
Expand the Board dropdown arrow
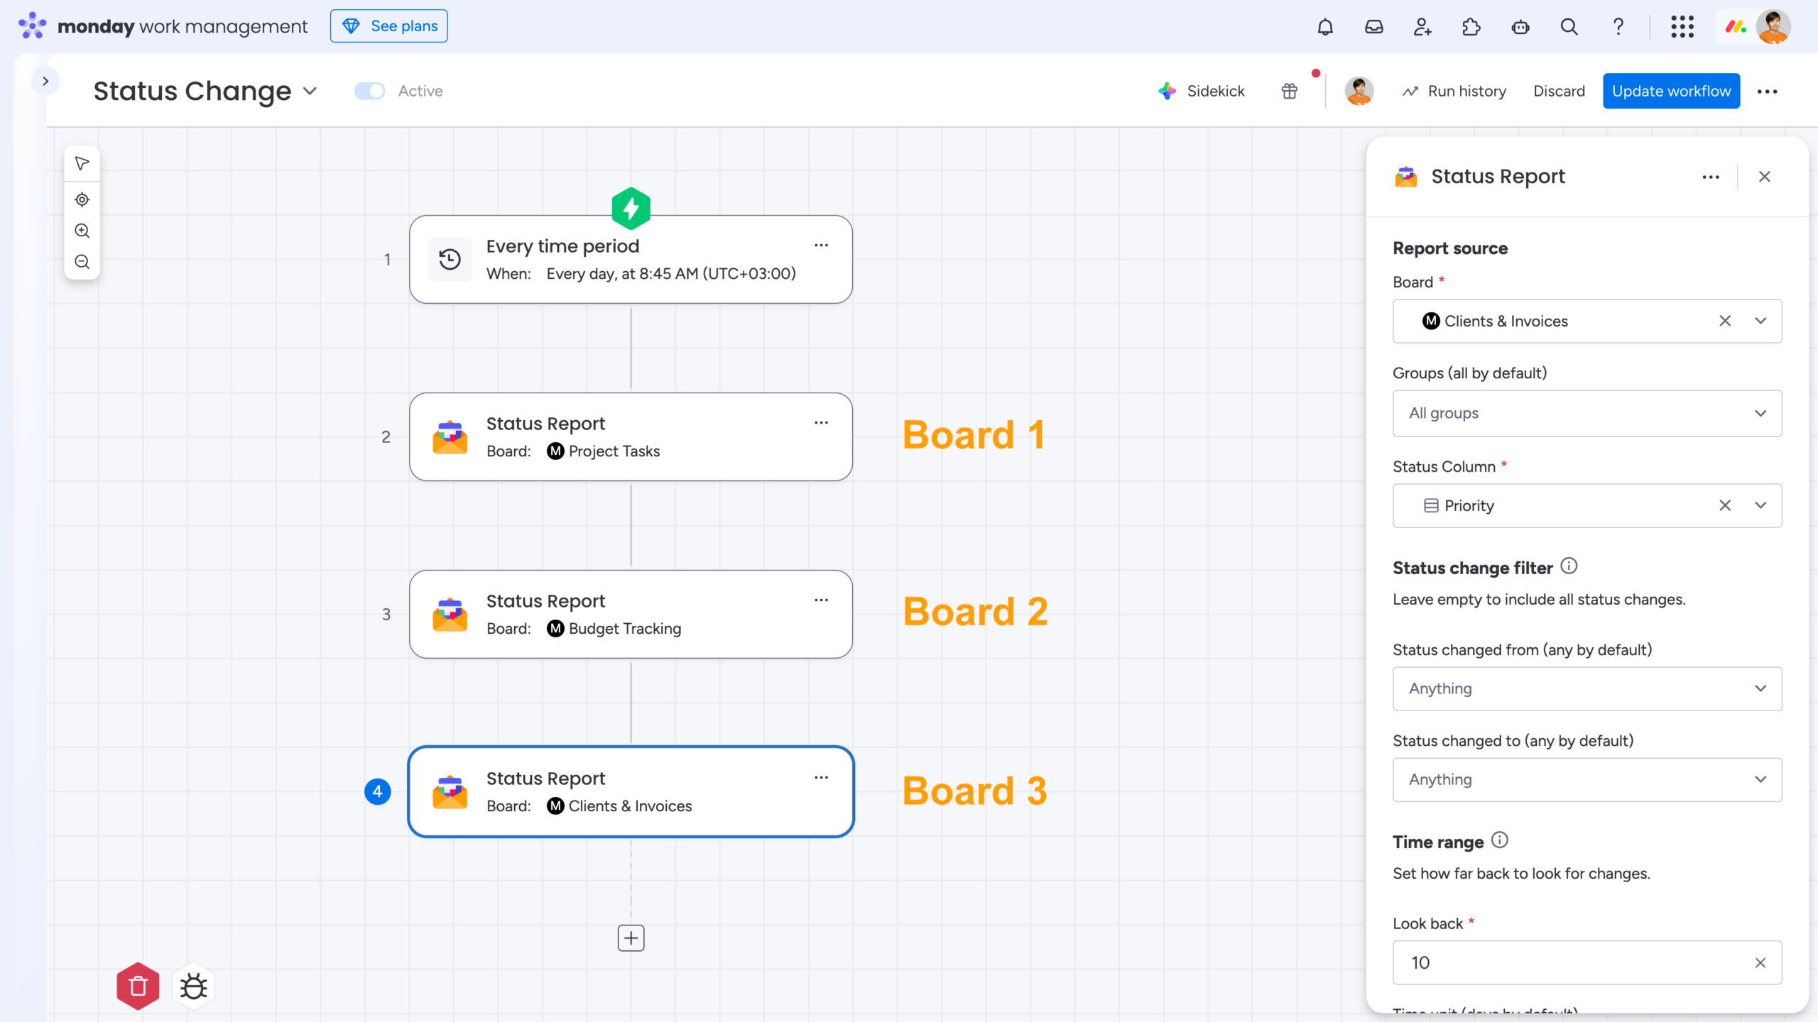(x=1760, y=321)
